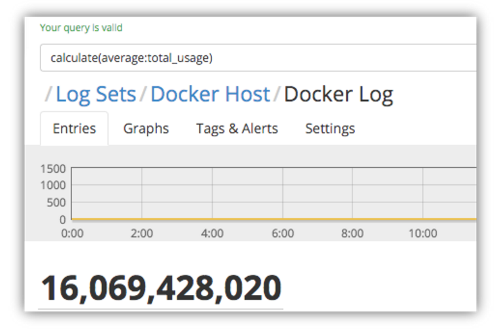Screen dimensions: 499x334
Task: Click the 4:00 time axis label
Action: pos(212,233)
